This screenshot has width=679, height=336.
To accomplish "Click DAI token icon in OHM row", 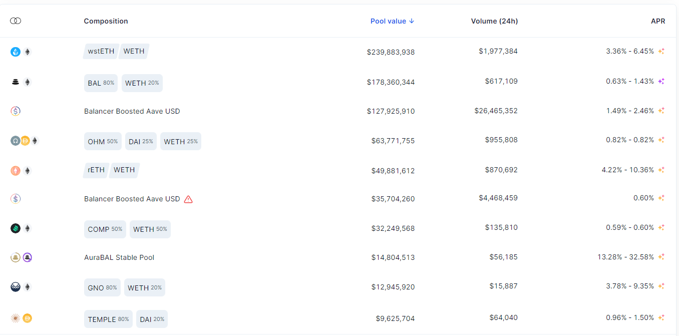I will pyautogui.click(x=25, y=141).
